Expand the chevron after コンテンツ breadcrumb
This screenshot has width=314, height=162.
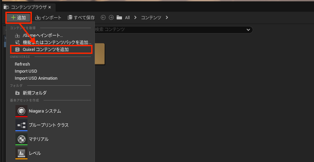pos(167,17)
